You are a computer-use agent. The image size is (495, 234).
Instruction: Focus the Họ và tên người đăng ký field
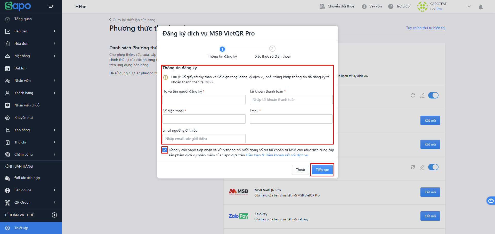[204, 100]
